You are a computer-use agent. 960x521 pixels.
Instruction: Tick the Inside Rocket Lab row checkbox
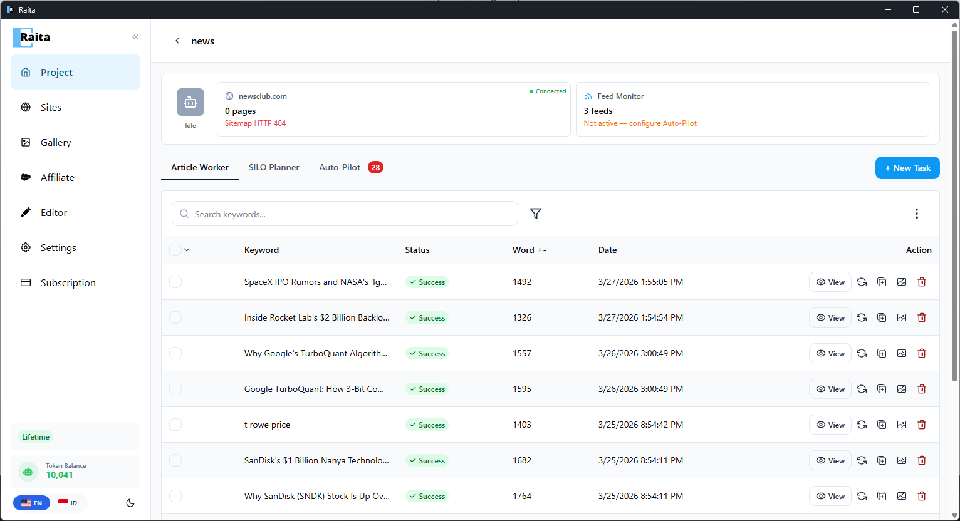[175, 317]
